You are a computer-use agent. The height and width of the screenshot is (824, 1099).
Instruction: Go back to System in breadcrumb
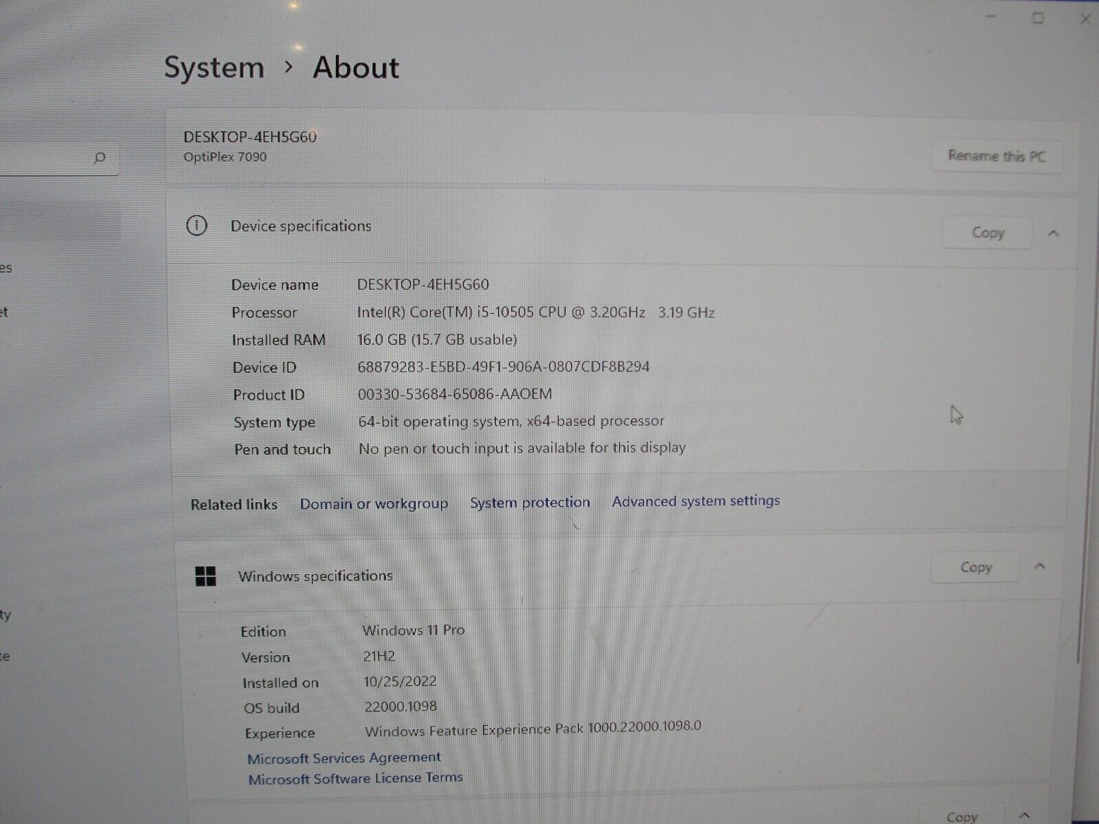click(x=214, y=68)
